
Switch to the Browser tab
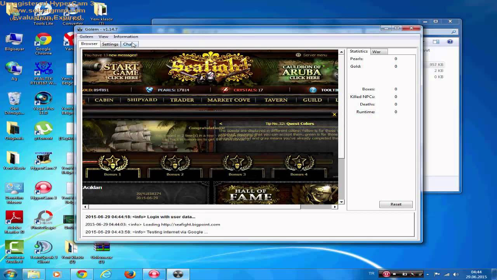tap(89, 44)
